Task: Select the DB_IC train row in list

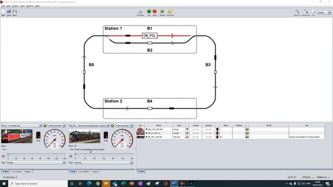Action: coord(230,133)
